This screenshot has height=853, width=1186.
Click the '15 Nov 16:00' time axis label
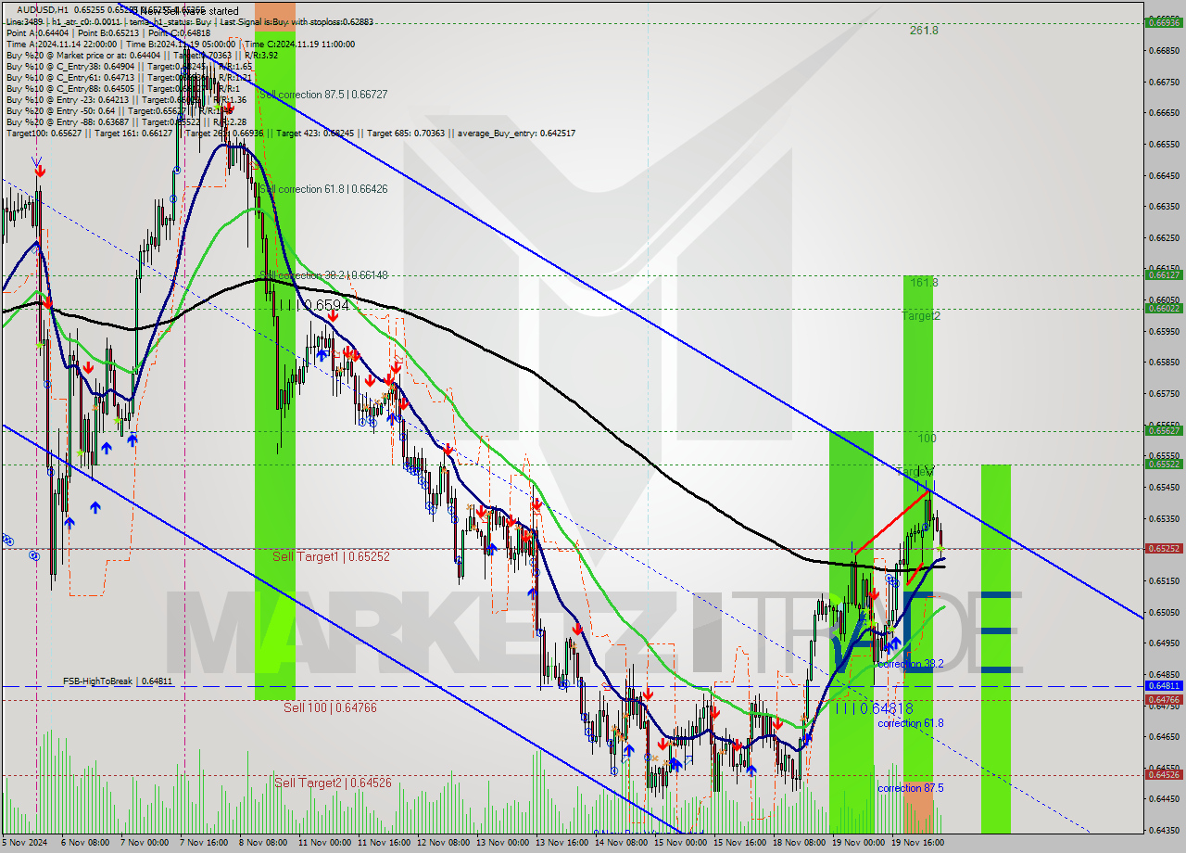(x=740, y=843)
